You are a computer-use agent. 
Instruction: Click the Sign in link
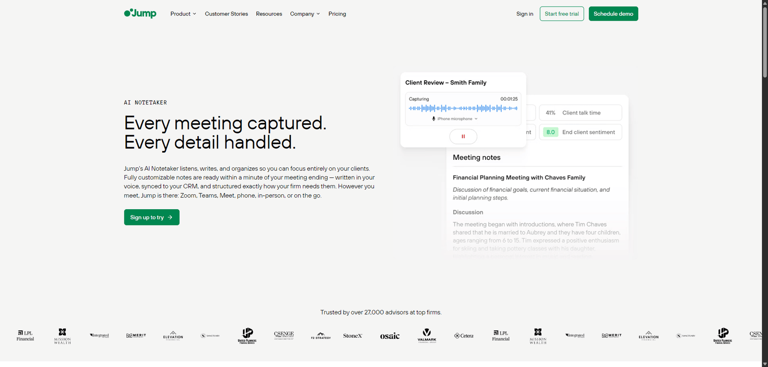click(525, 14)
